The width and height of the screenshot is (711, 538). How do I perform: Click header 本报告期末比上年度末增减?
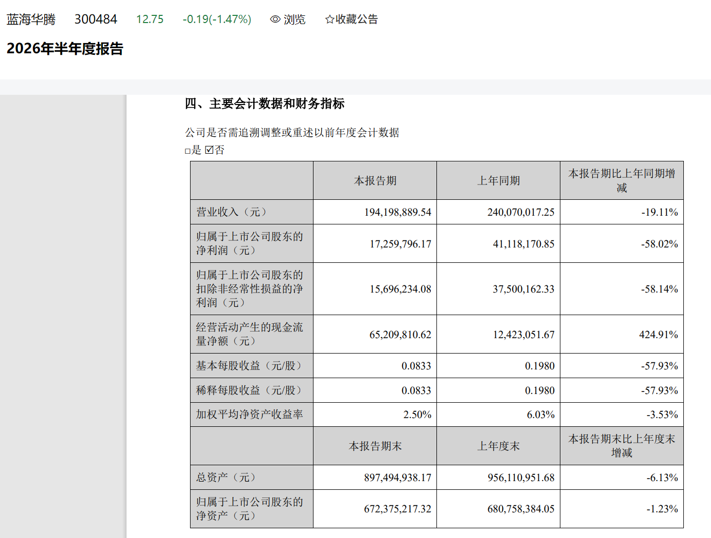[x=622, y=446]
